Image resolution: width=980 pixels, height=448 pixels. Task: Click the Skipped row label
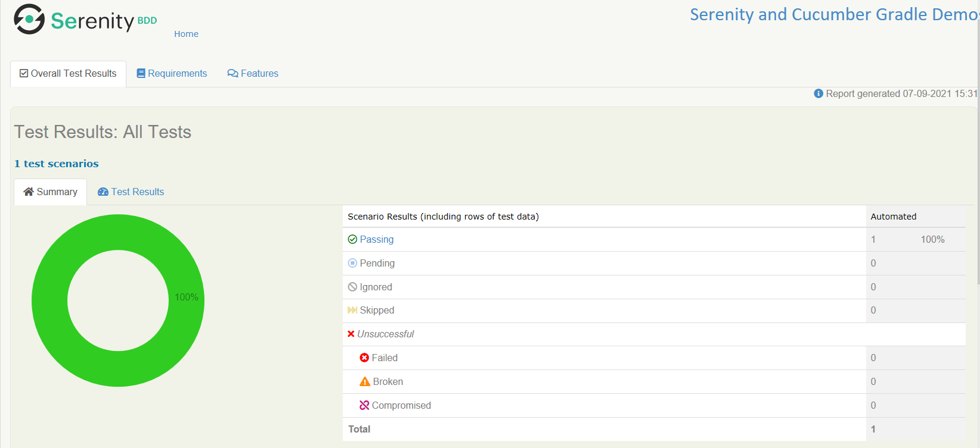coord(377,310)
